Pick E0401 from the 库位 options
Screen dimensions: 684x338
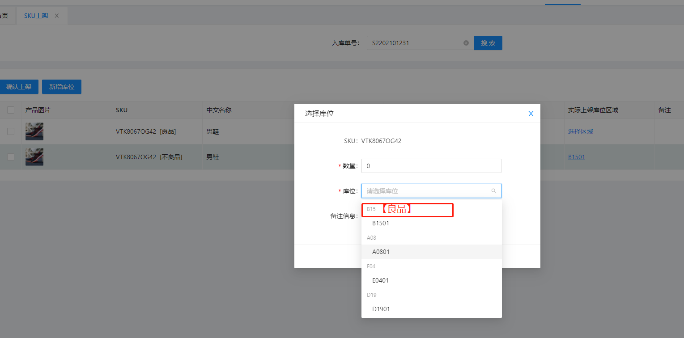coord(380,280)
